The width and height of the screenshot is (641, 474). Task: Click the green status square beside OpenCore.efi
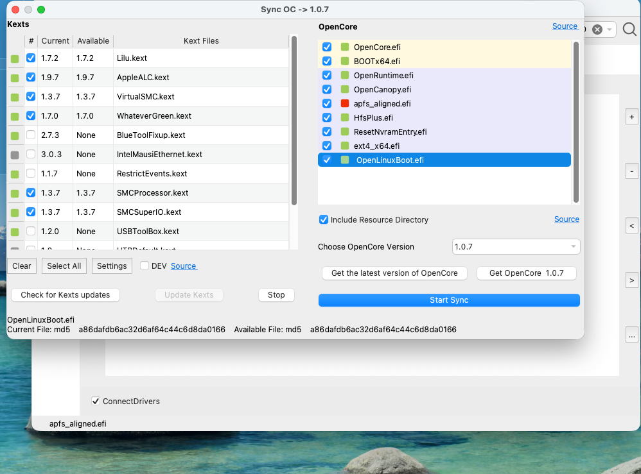(x=345, y=47)
